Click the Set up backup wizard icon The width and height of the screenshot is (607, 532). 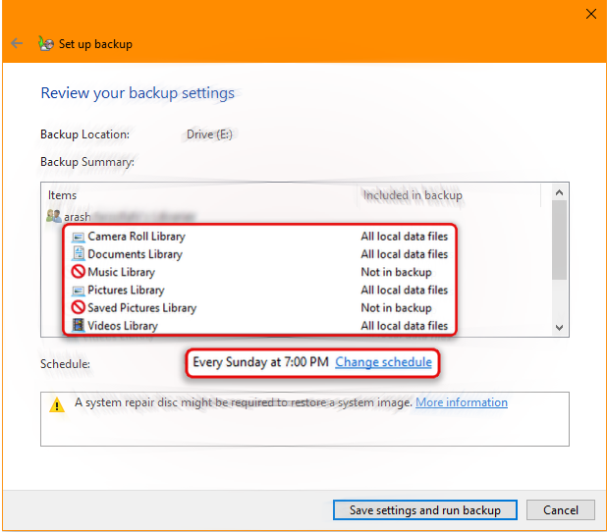pos(45,44)
